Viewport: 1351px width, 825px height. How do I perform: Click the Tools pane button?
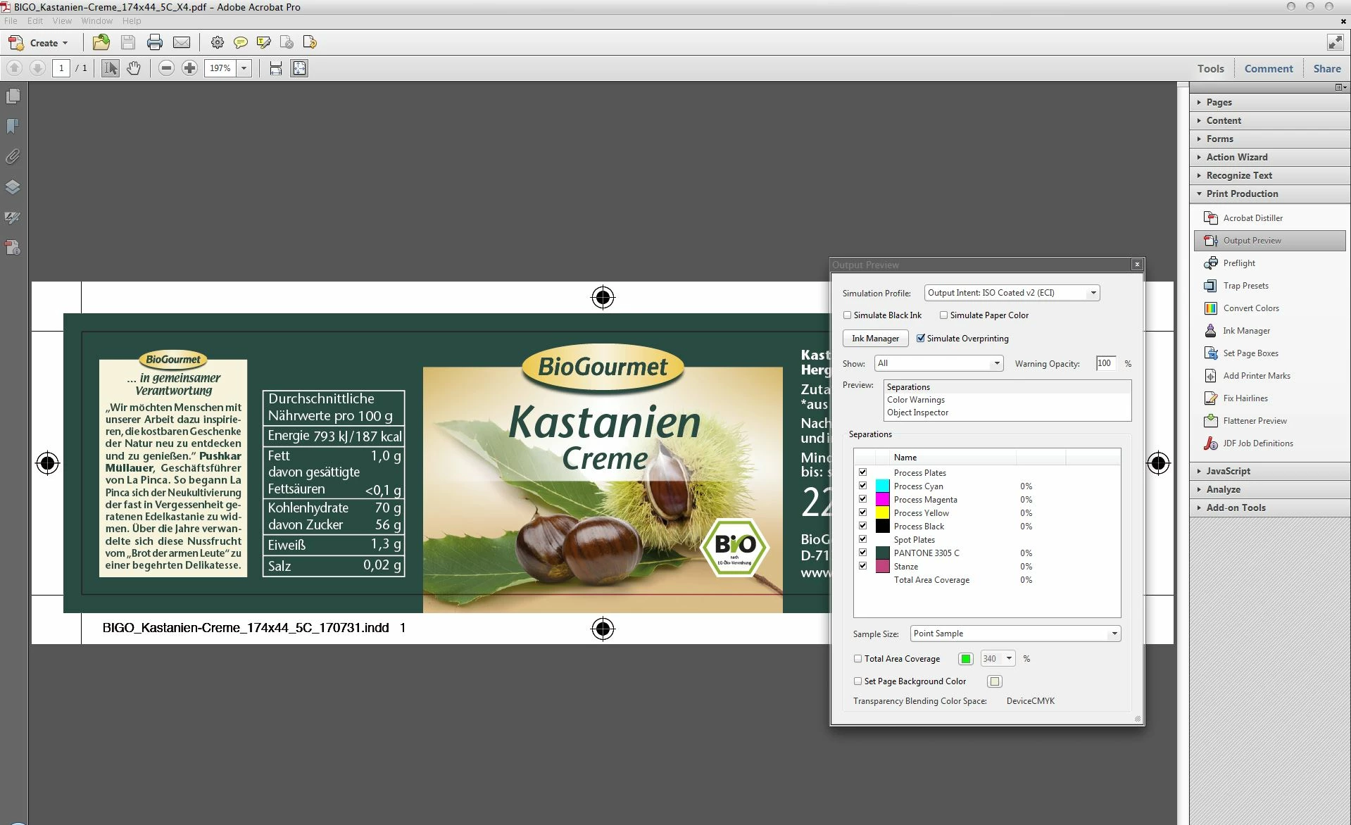tap(1210, 68)
